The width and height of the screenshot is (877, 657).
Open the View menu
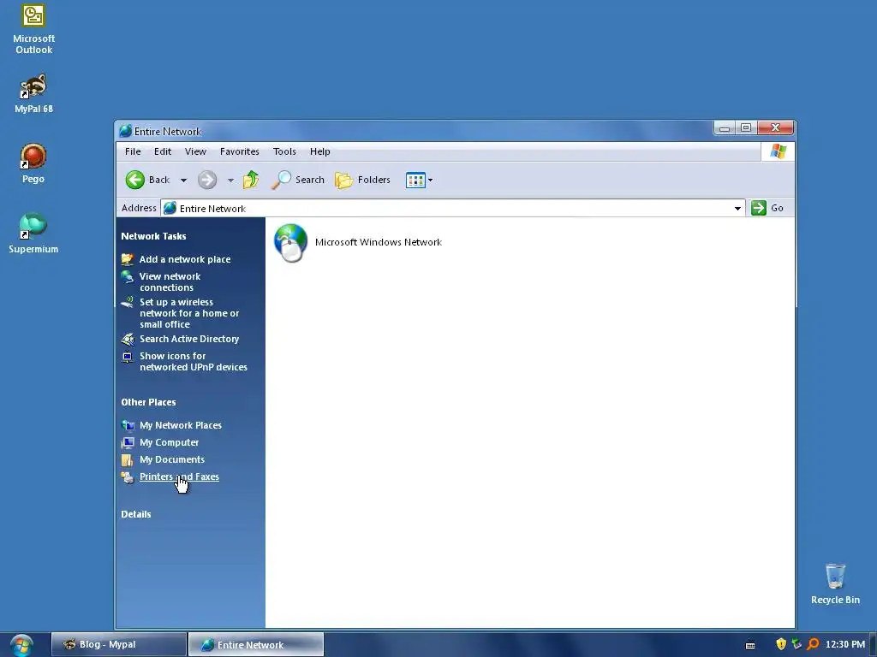(195, 151)
